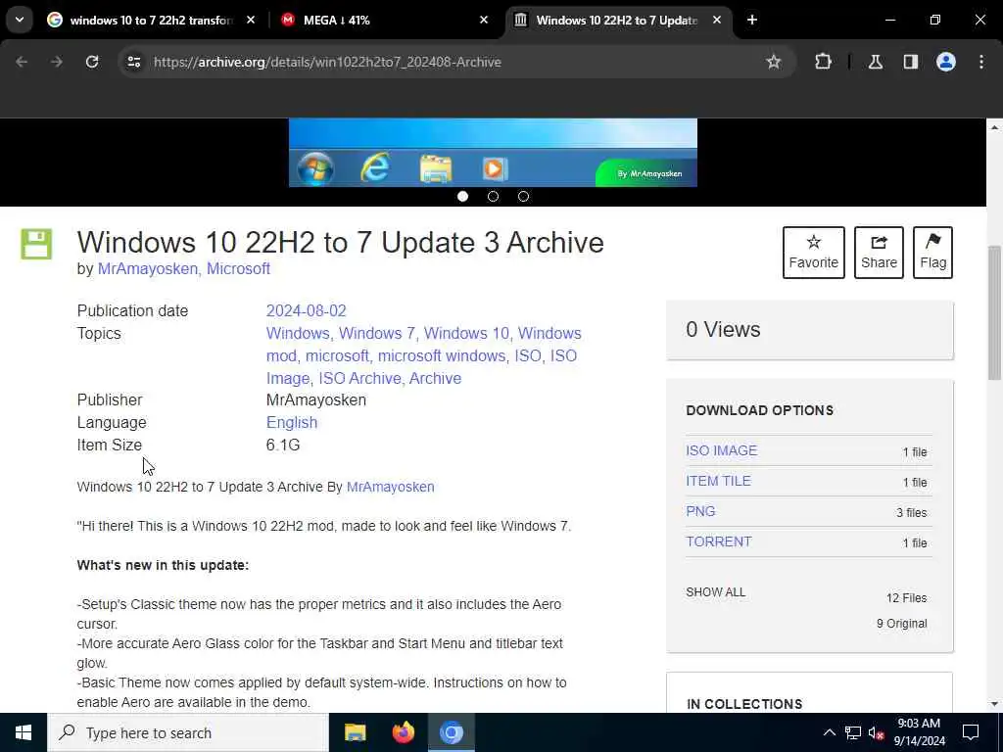Open a new browser tab

(752, 21)
